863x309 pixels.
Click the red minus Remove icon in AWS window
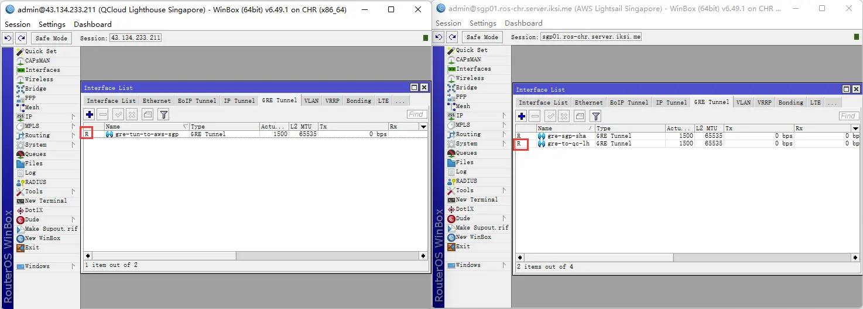click(535, 116)
